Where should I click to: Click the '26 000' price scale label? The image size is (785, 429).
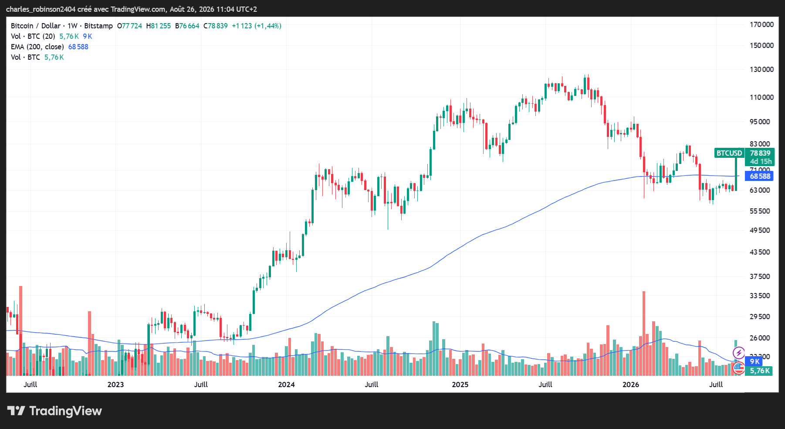click(760, 338)
